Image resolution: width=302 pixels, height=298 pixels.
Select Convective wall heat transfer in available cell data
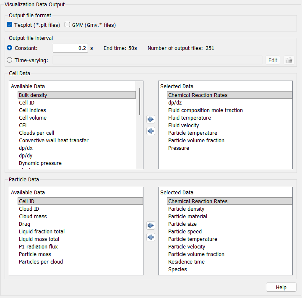pyautogui.click(x=54, y=140)
